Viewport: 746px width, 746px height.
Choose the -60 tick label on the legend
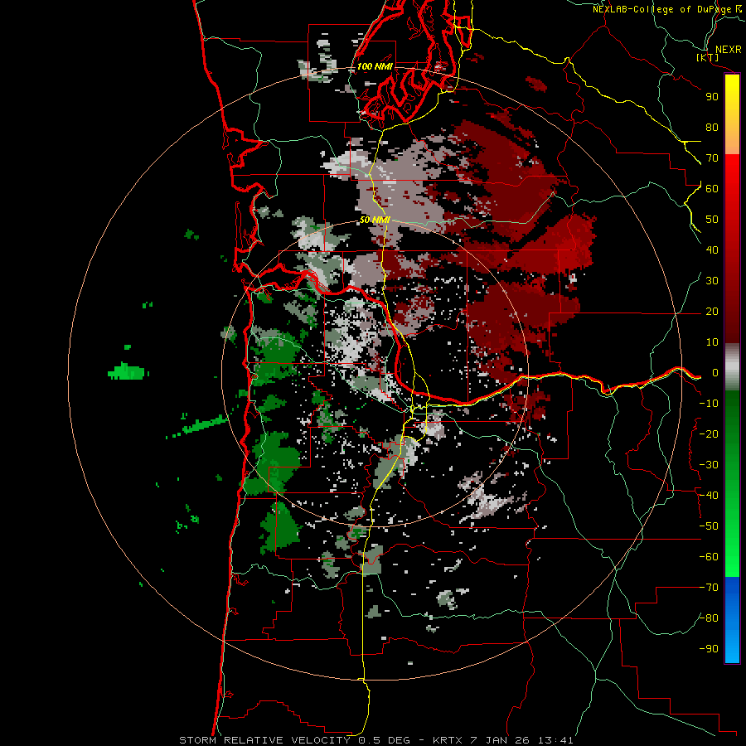pyautogui.click(x=709, y=557)
